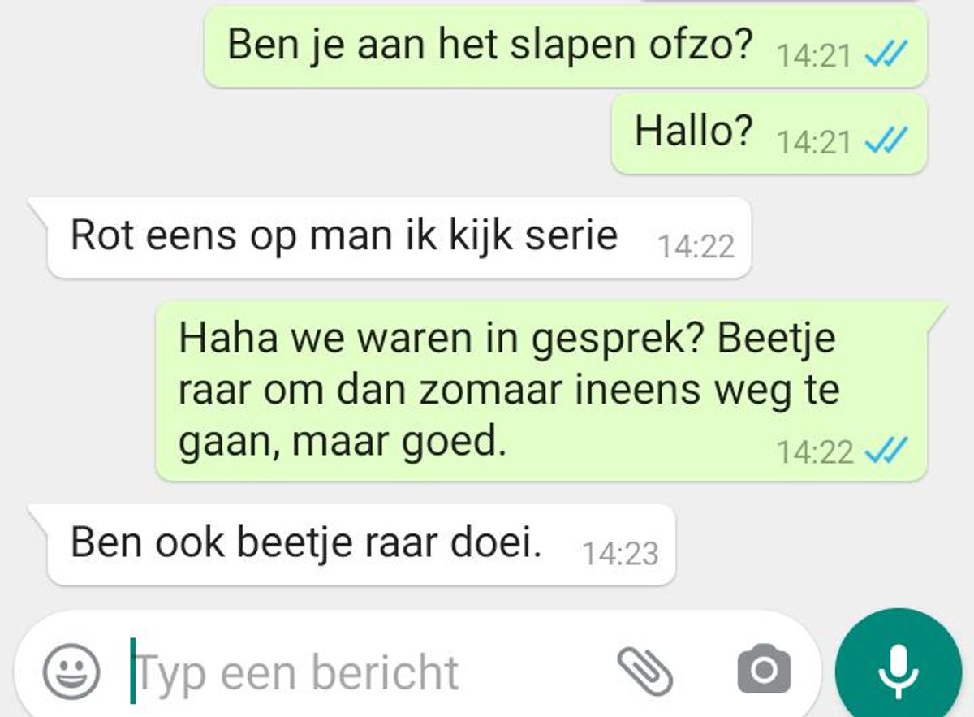Click blue read checkmarks on 'slapen ofzo?' message
The height and width of the screenshot is (717, 974).
885,55
